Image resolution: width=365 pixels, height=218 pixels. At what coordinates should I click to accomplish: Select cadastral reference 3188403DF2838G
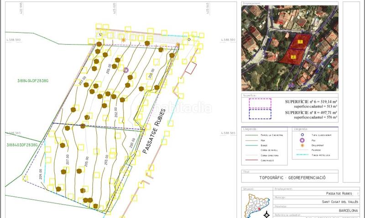click(x=21, y=145)
